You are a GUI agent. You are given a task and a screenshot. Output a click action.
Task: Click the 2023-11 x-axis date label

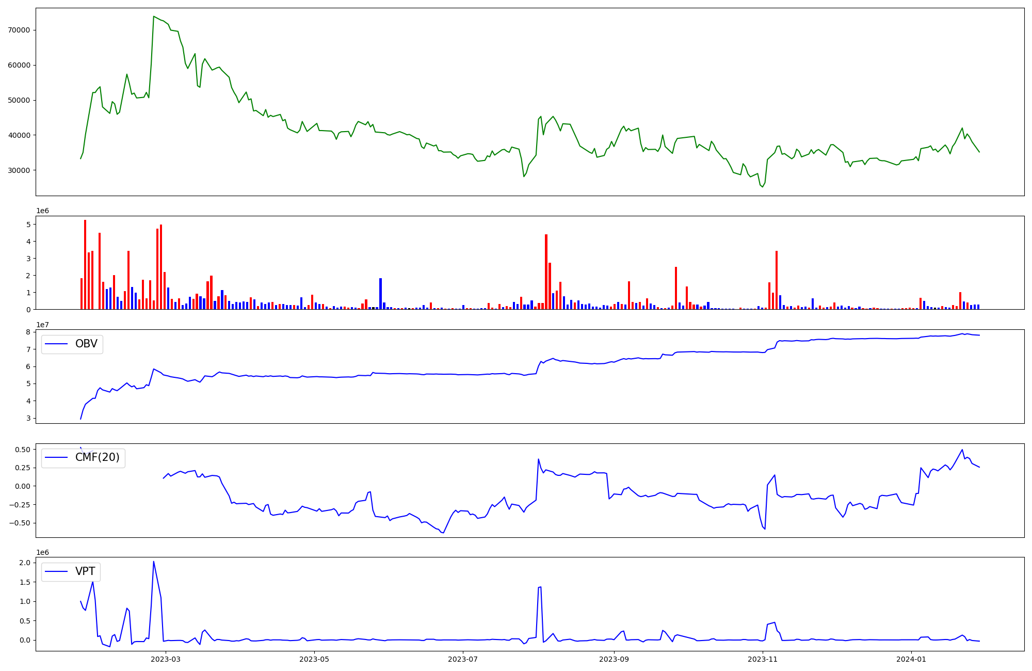point(763,659)
